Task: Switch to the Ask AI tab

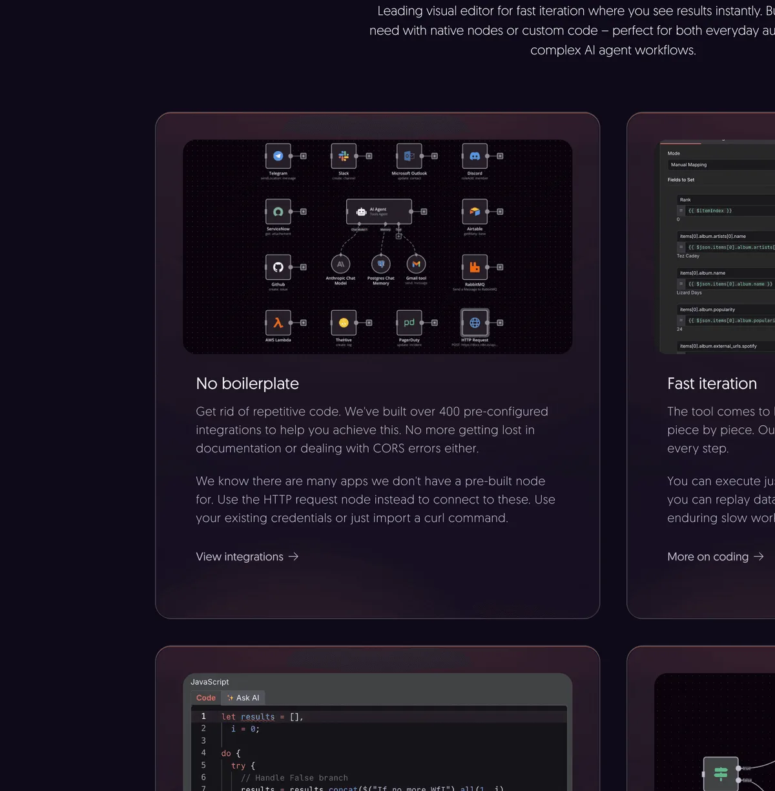Action: (x=243, y=698)
